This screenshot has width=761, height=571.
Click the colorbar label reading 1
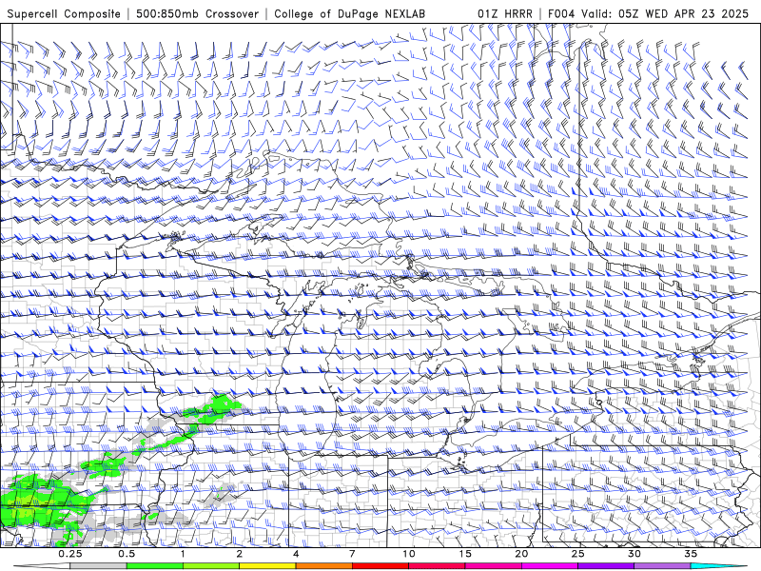coord(183,554)
